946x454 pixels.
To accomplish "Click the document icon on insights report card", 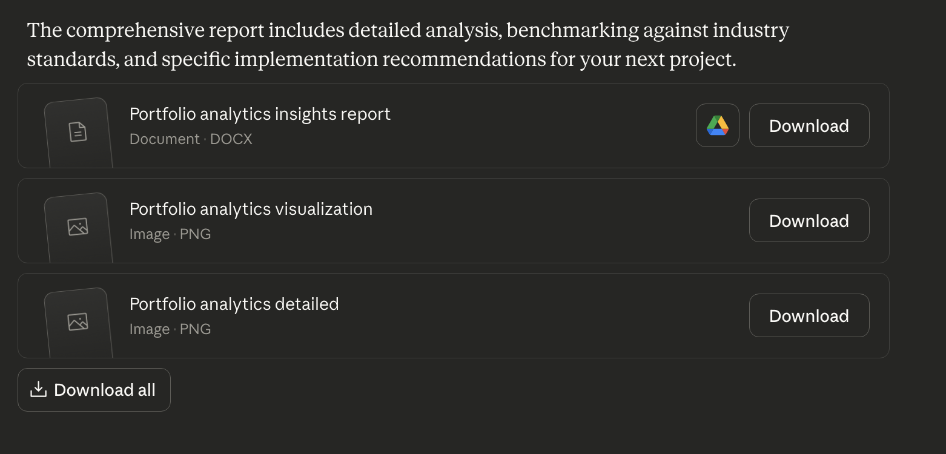I will click(78, 131).
